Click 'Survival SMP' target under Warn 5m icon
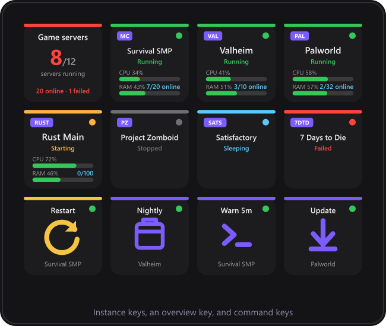 point(236,264)
